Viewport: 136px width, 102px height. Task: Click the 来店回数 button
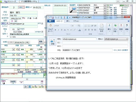tap(13, 81)
